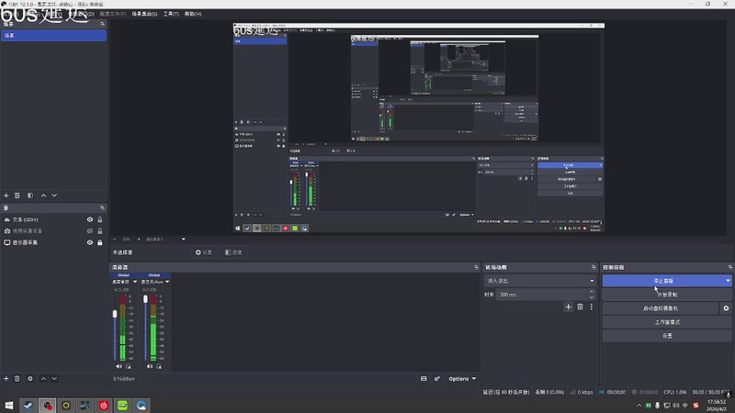Screen dimensions: 735x413
Task: Click the blue stop streaming button
Action: point(662,281)
